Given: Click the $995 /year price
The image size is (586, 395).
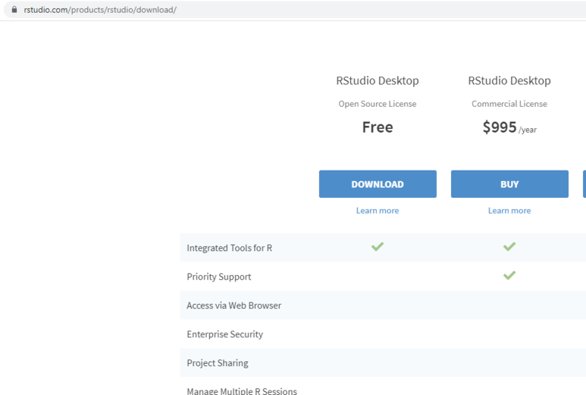Looking at the screenshot, I should 509,127.
